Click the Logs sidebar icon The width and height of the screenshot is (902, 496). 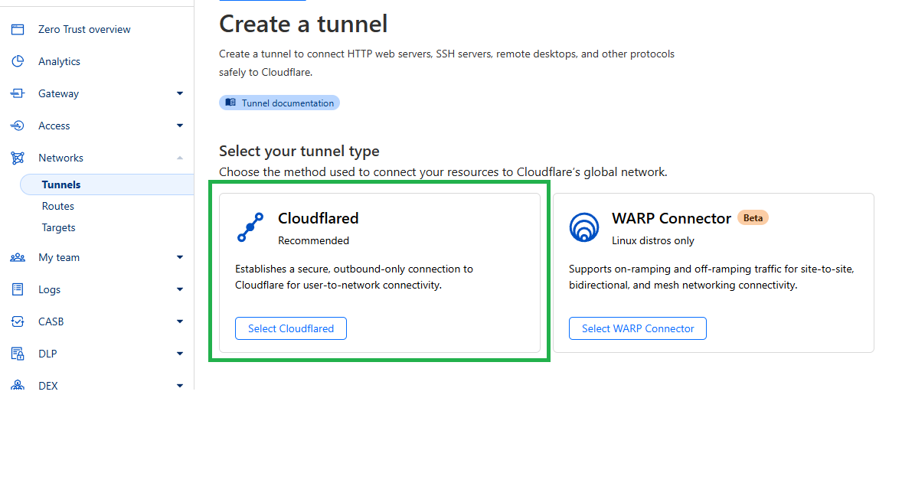click(18, 289)
